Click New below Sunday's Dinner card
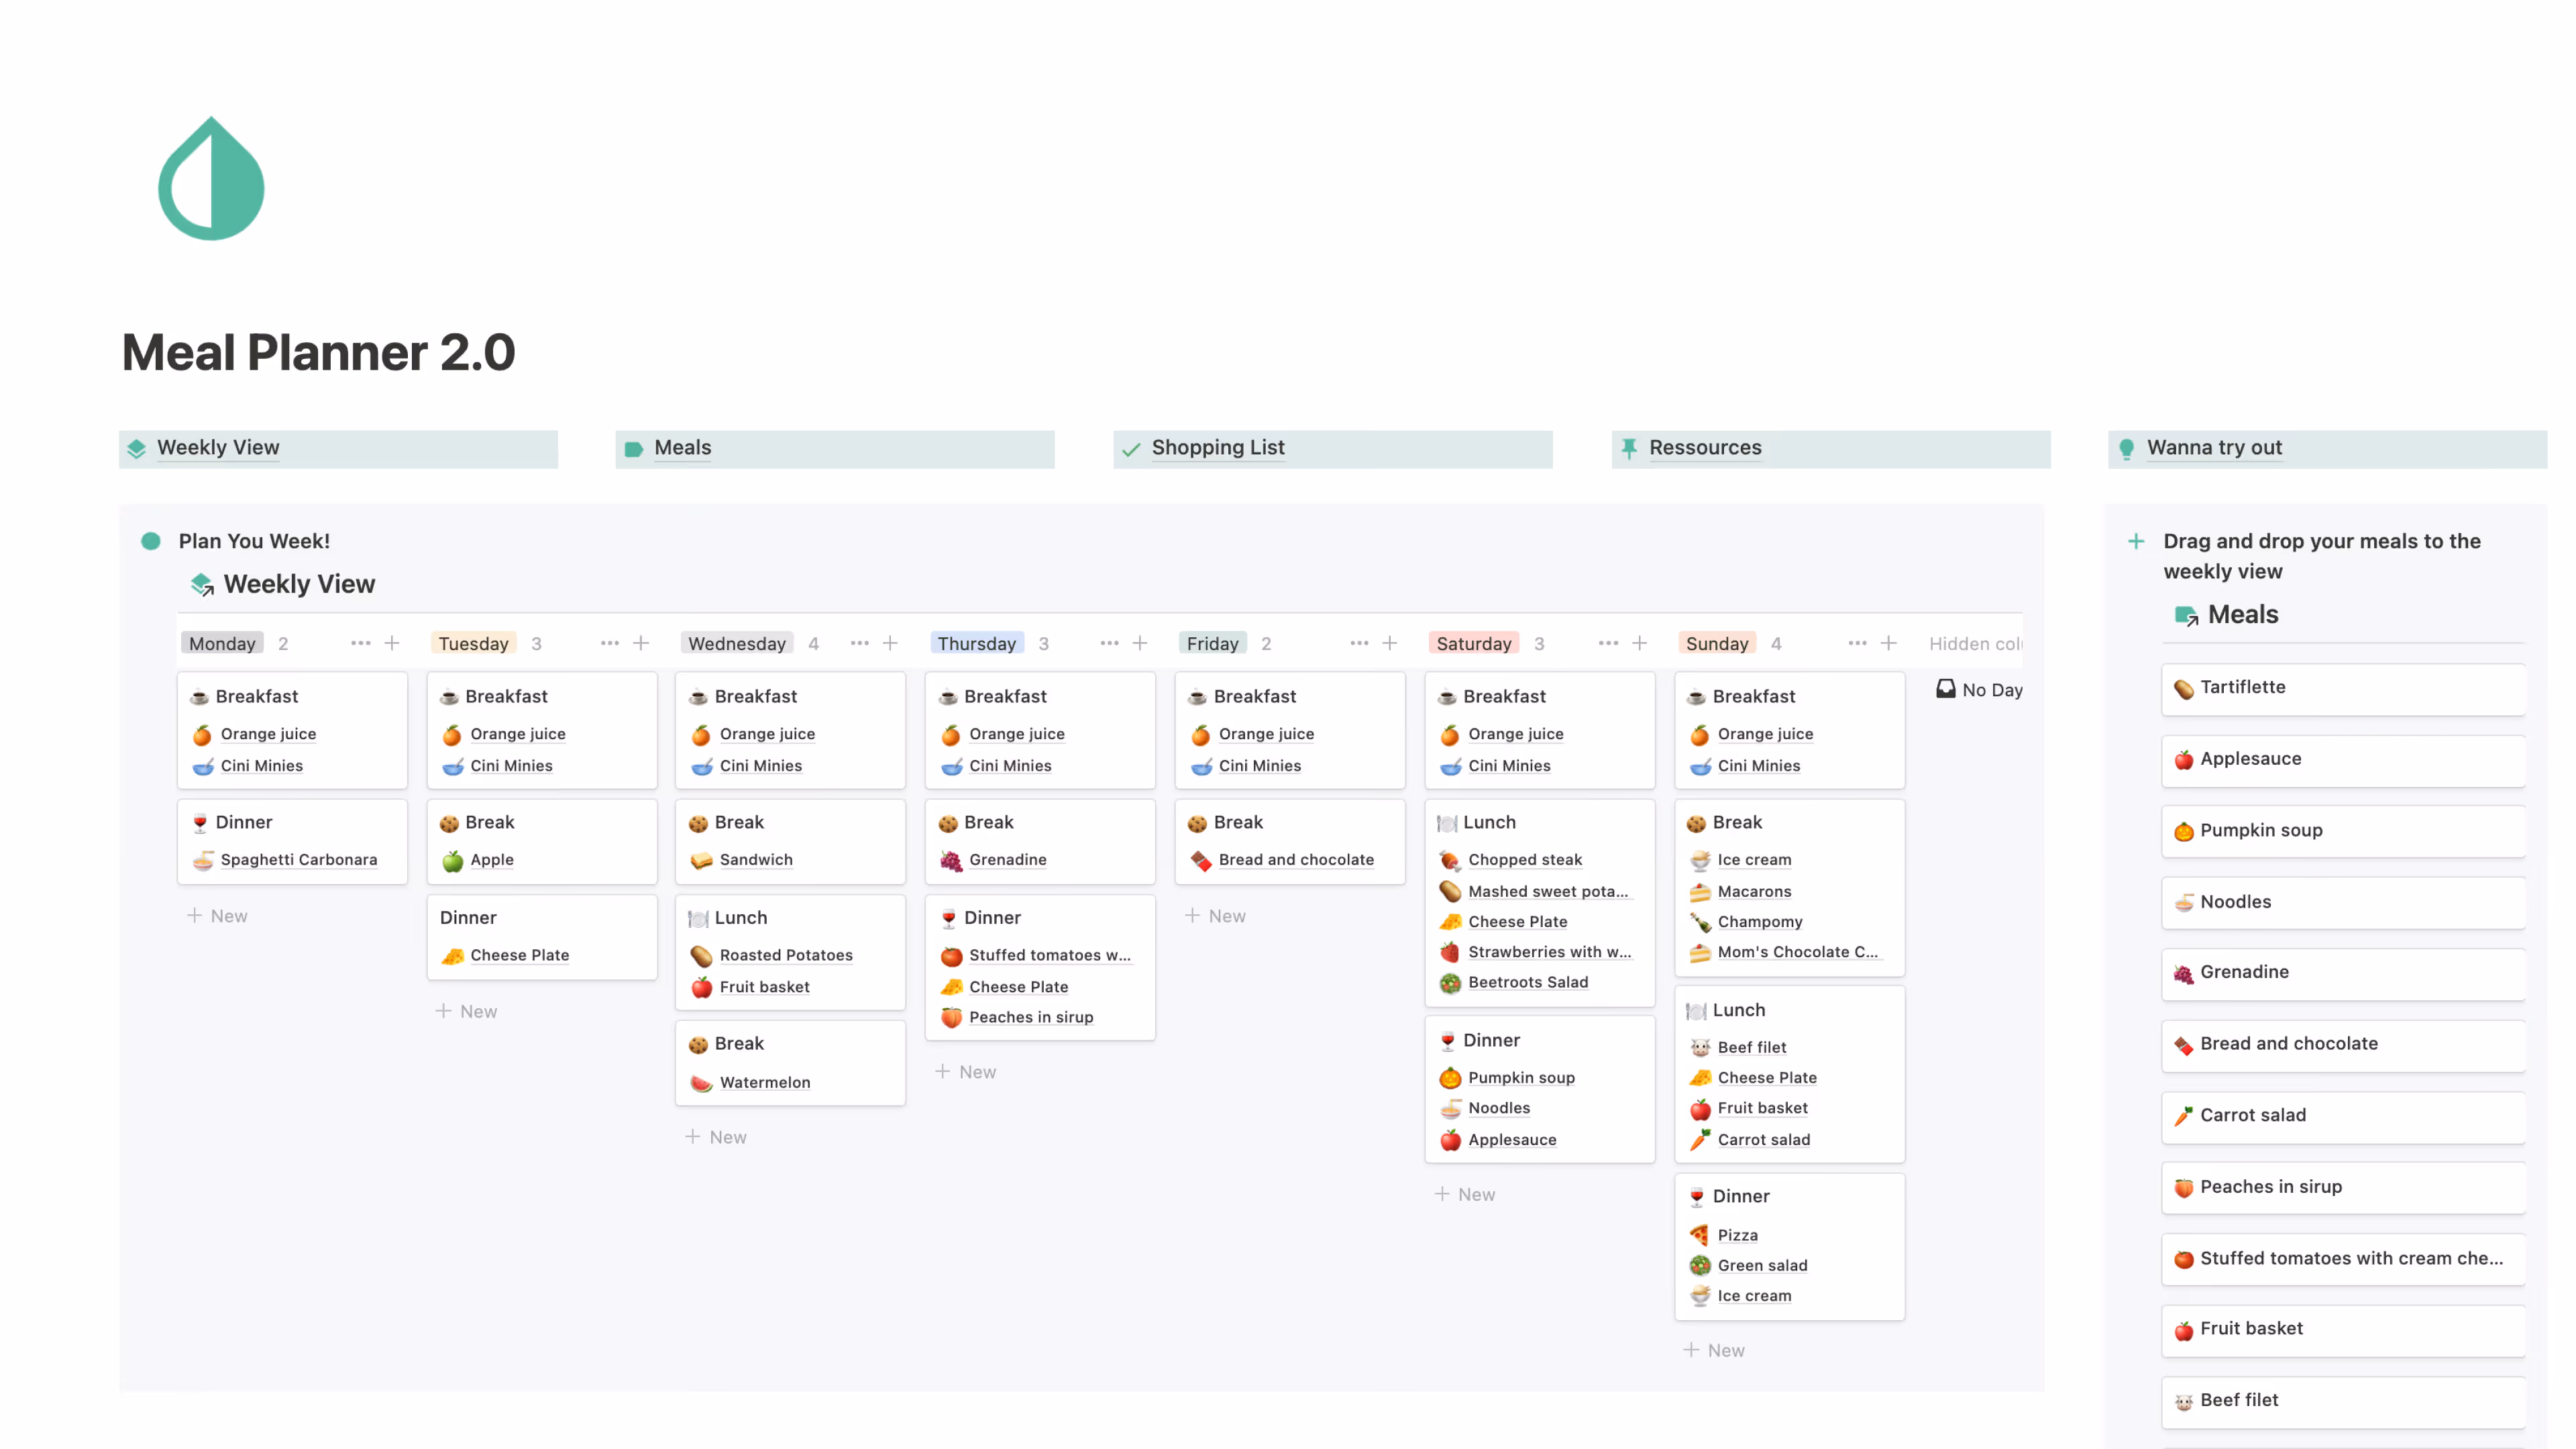This screenshot has height=1449, width=2576. [x=1714, y=1349]
